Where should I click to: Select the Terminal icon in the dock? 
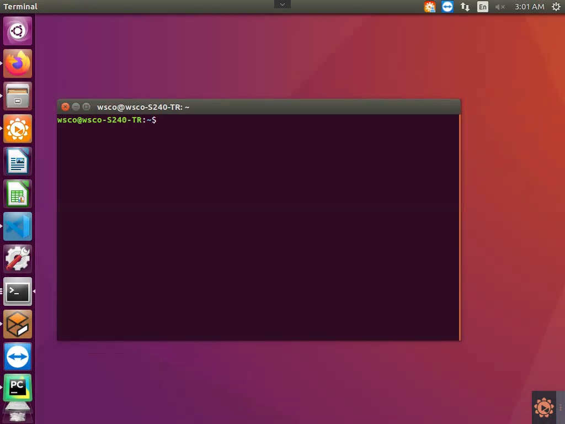tap(18, 291)
